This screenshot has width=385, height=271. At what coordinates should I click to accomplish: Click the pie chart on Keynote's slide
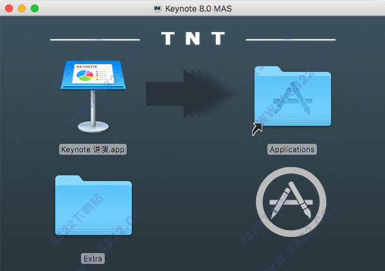pos(85,75)
